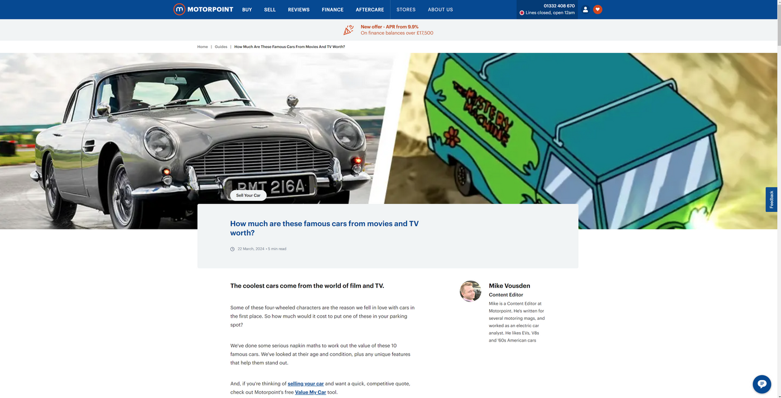Open the favourites heart icon
This screenshot has width=781, height=398.
[x=597, y=9]
